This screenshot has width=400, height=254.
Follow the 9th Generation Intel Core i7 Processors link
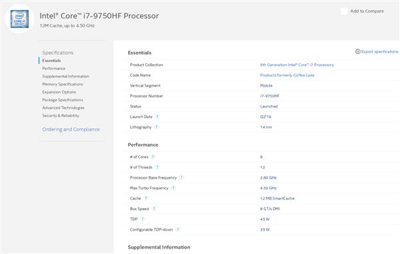click(297, 65)
